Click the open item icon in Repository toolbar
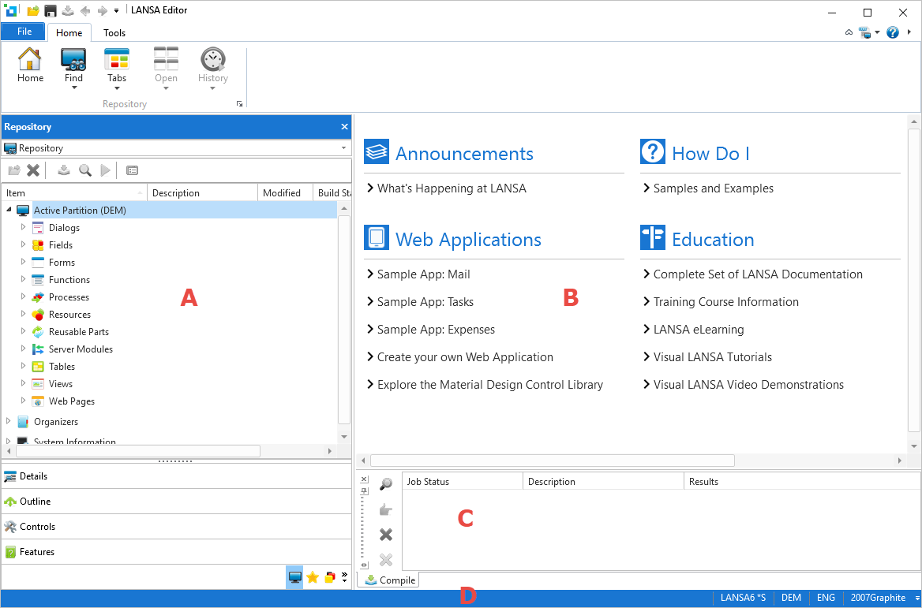This screenshot has width=922, height=608. tap(13, 170)
